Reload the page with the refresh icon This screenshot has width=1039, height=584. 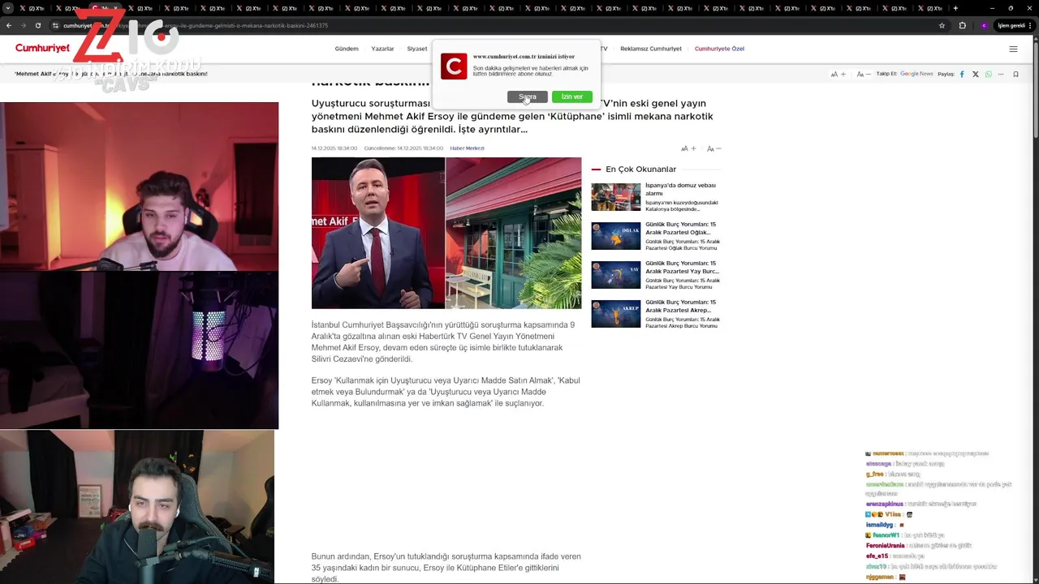pyautogui.click(x=38, y=25)
